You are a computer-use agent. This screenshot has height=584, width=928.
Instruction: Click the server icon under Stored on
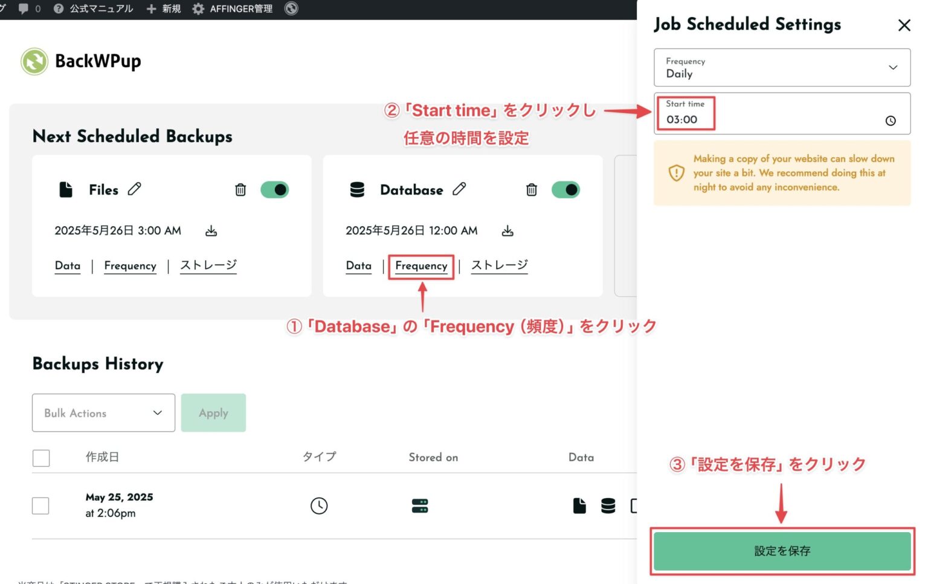[420, 505]
